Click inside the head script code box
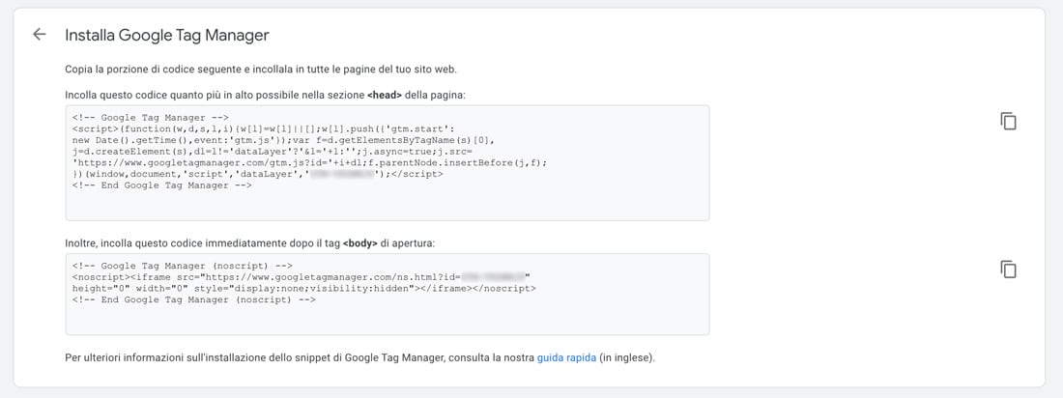Image resolution: width=1063 pixels, height=398 pixels. point(388,162)
